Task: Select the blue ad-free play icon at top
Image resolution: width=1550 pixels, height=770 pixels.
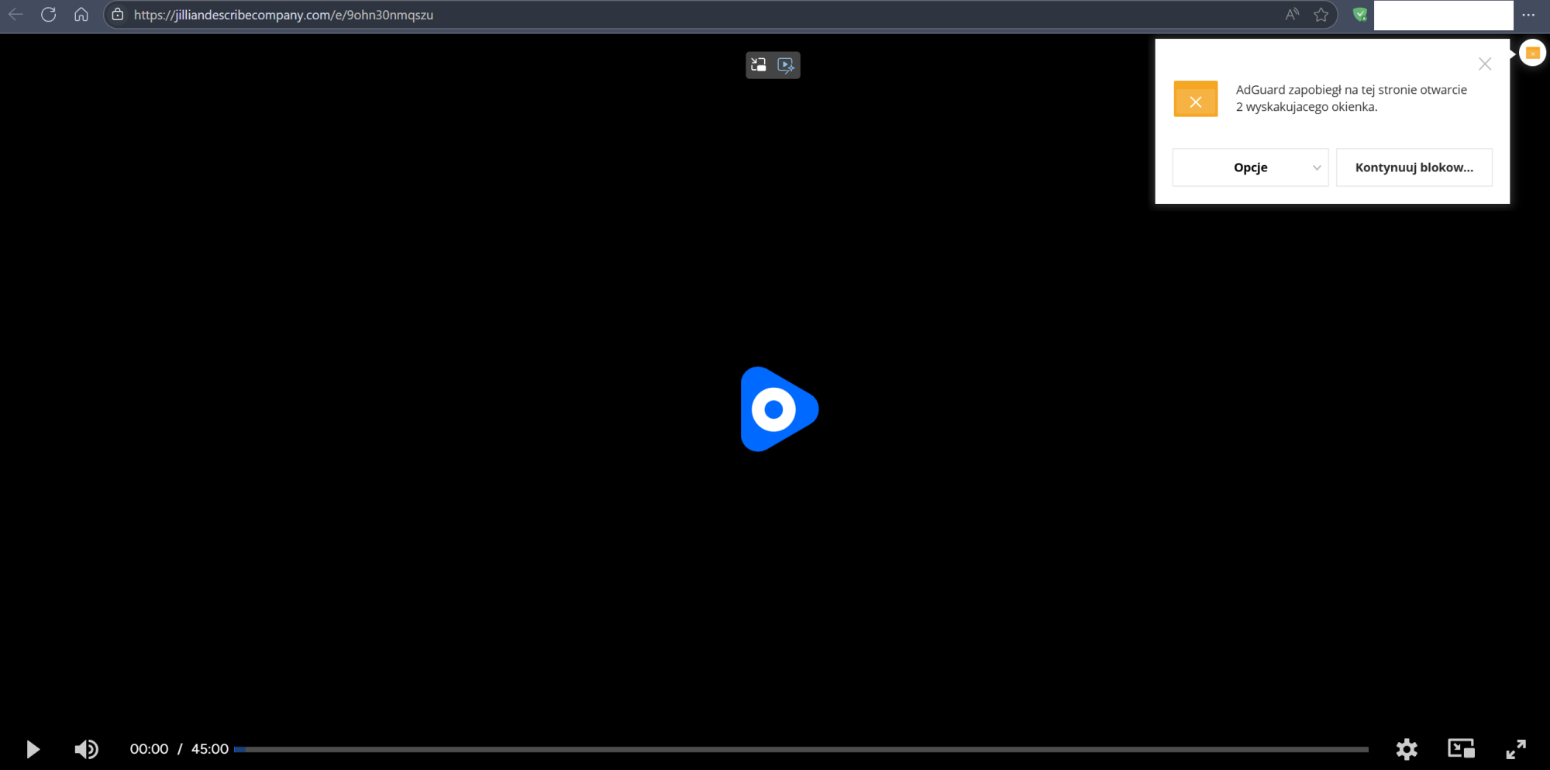Action: [x=787, y=65]
